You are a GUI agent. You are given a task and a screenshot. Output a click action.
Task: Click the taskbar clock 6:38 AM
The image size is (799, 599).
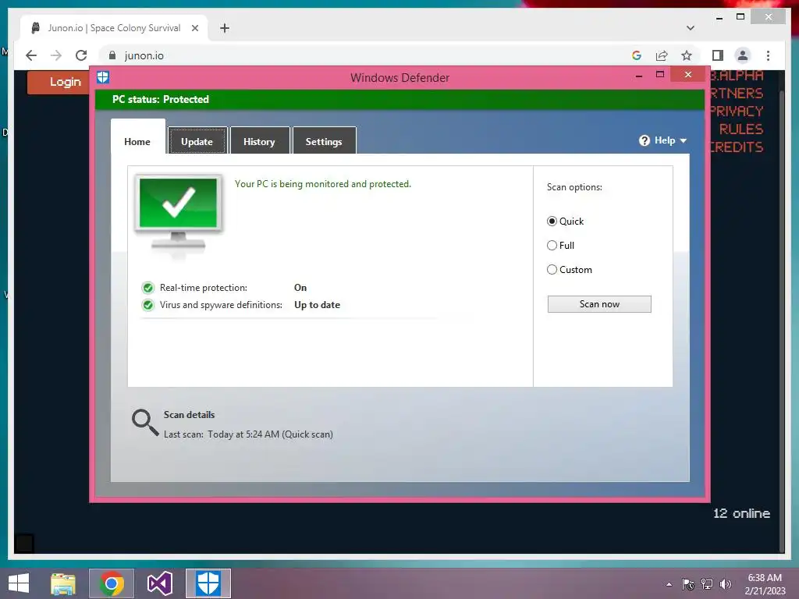click(x=765, y=578)
